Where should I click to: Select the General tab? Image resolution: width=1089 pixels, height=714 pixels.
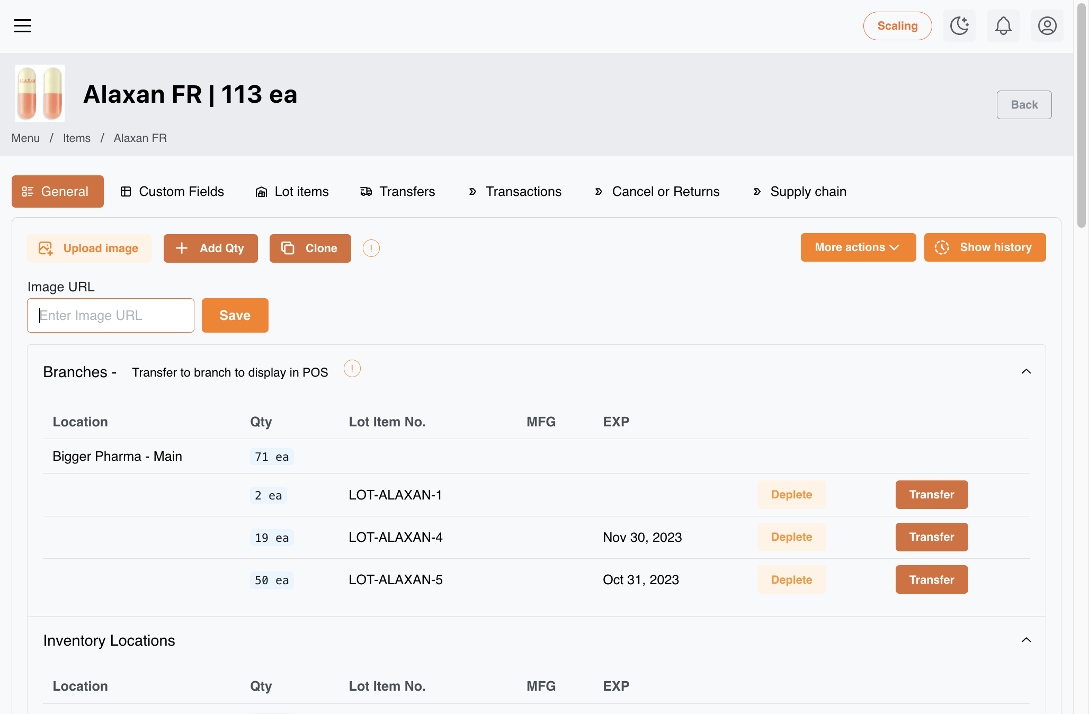coord(58,191)
